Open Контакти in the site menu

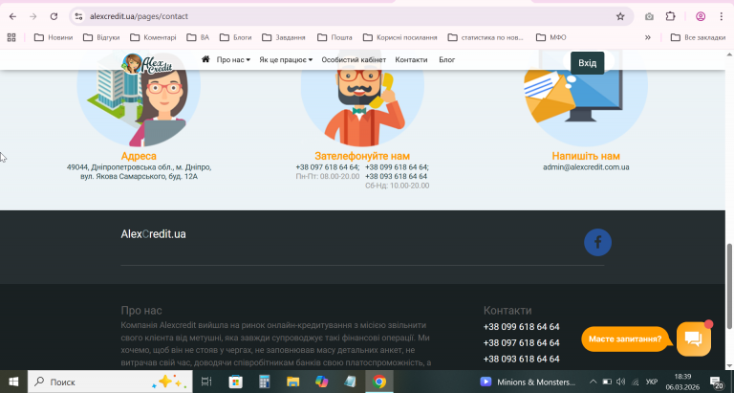coord(411,60)
